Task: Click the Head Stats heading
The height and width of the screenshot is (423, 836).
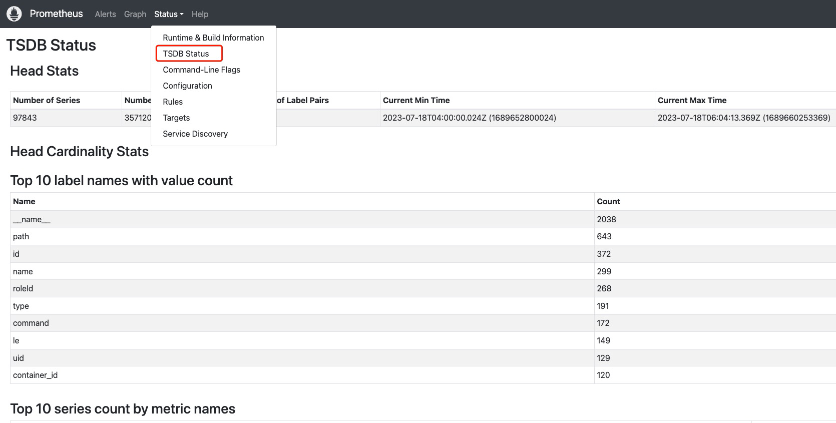Action: (x=44, y=71)
